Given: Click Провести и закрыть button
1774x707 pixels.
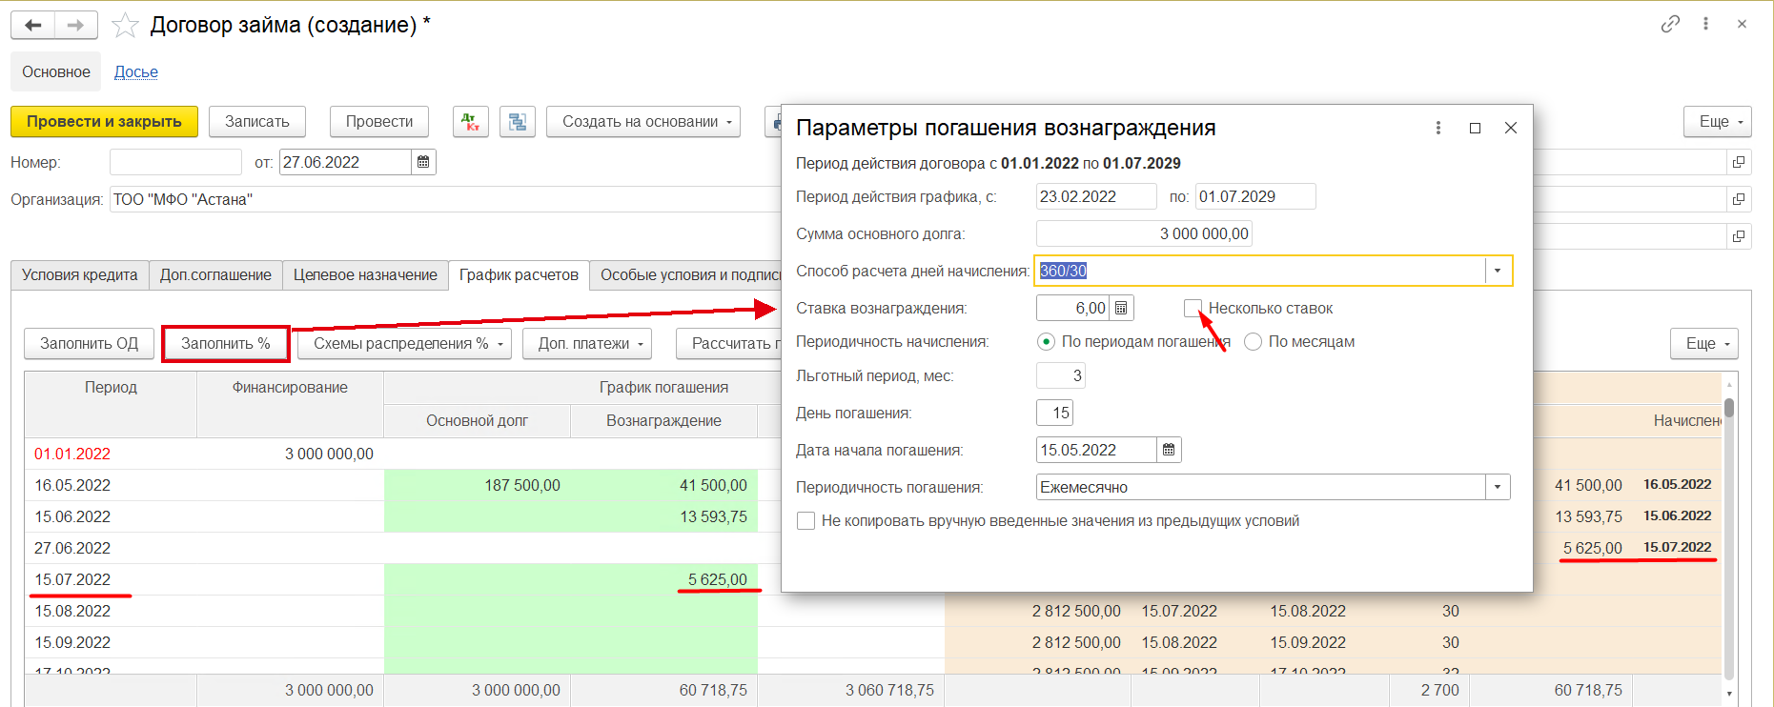Looking at the screenshot, I should tap(104, 122).
